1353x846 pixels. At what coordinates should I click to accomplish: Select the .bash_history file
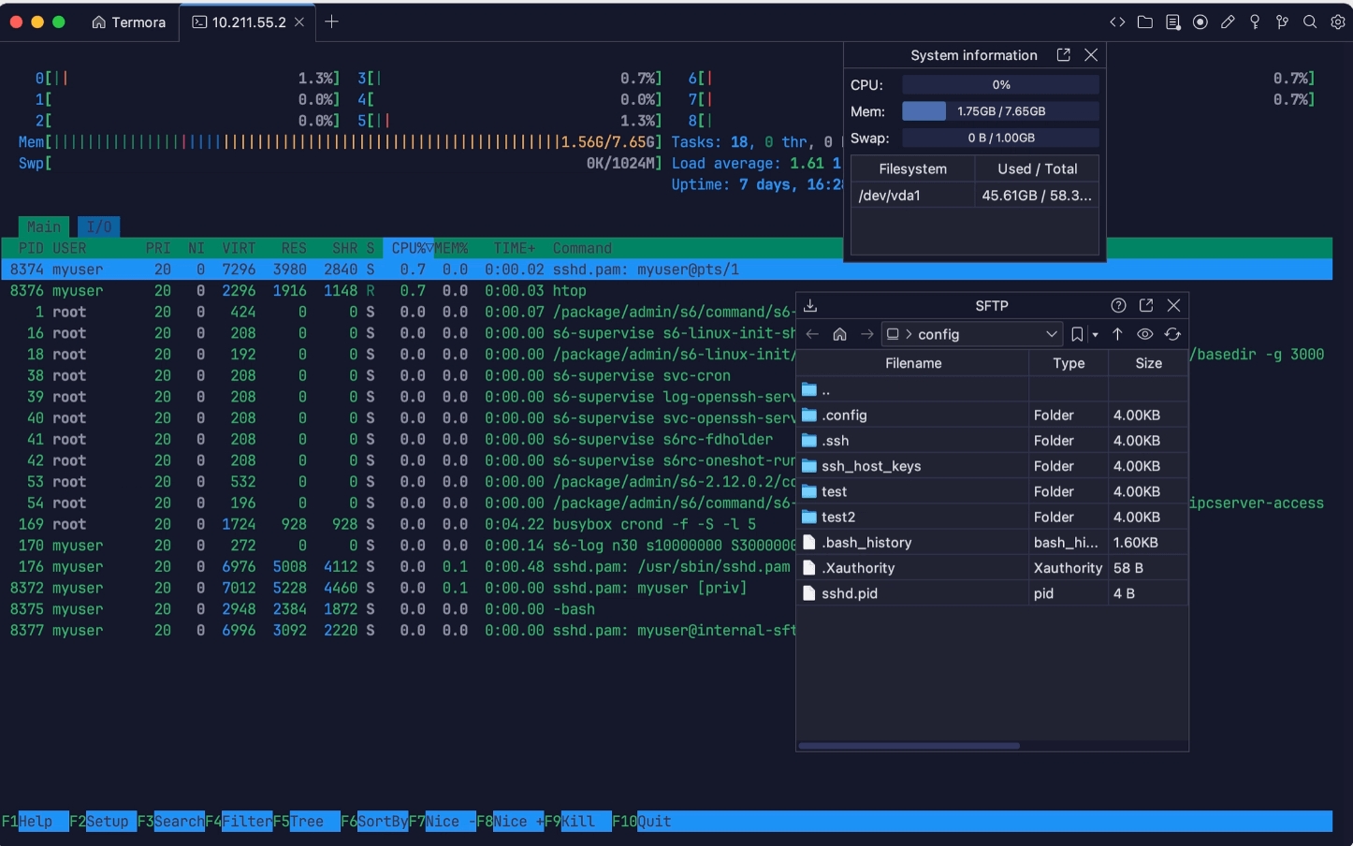(992, 542)
